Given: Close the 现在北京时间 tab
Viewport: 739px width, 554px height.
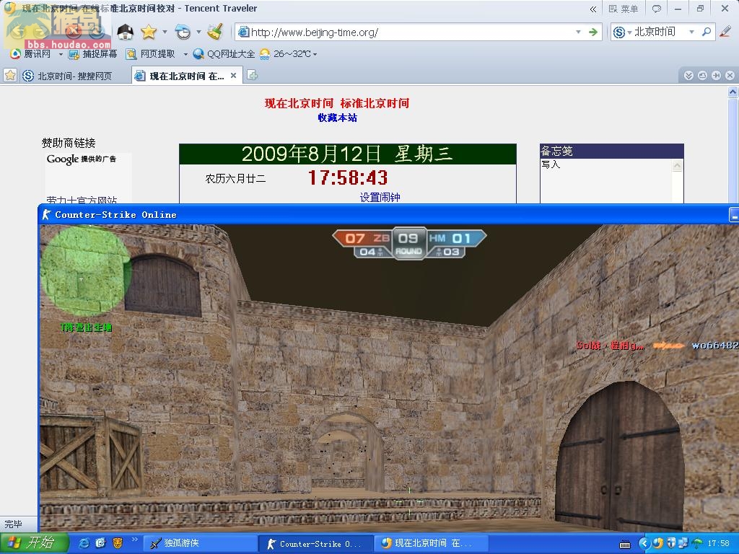Looking at the screenshot, I should (233, 75).
